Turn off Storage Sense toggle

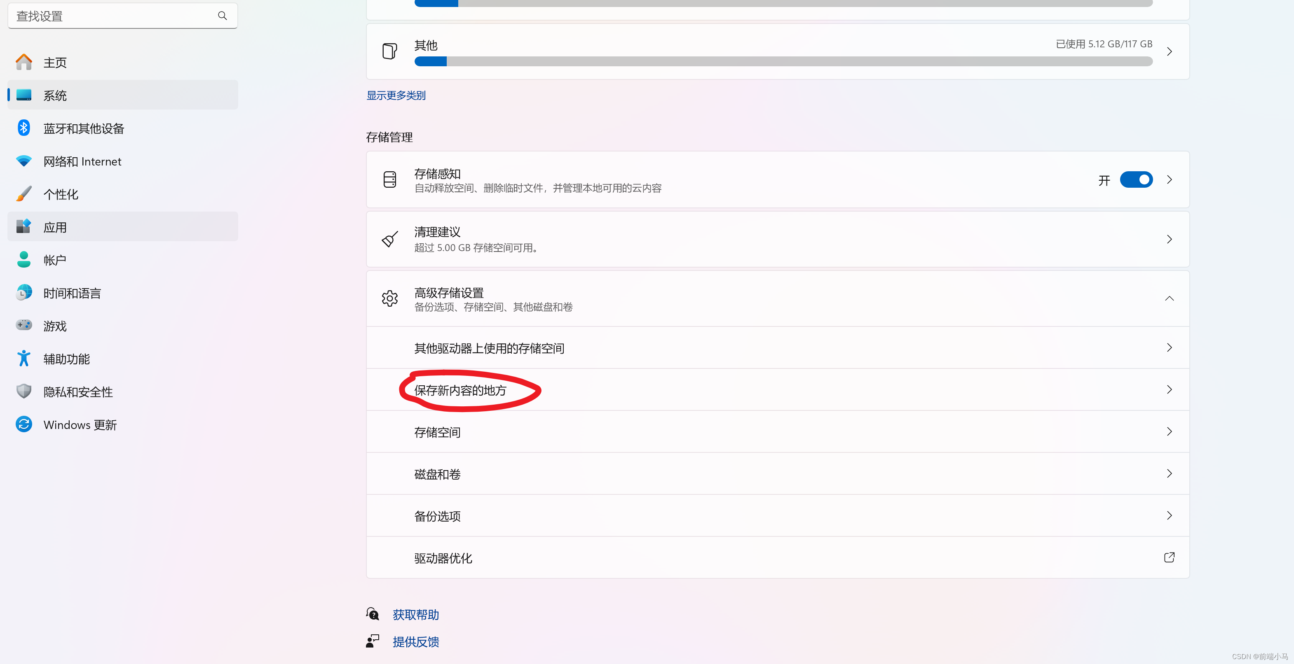coord(1136,179)
